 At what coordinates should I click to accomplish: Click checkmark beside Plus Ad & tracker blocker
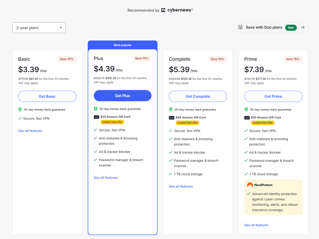tap(95, 152)
